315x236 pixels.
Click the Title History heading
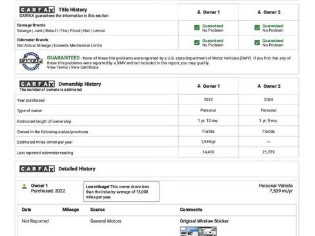(x=73, y=10)
